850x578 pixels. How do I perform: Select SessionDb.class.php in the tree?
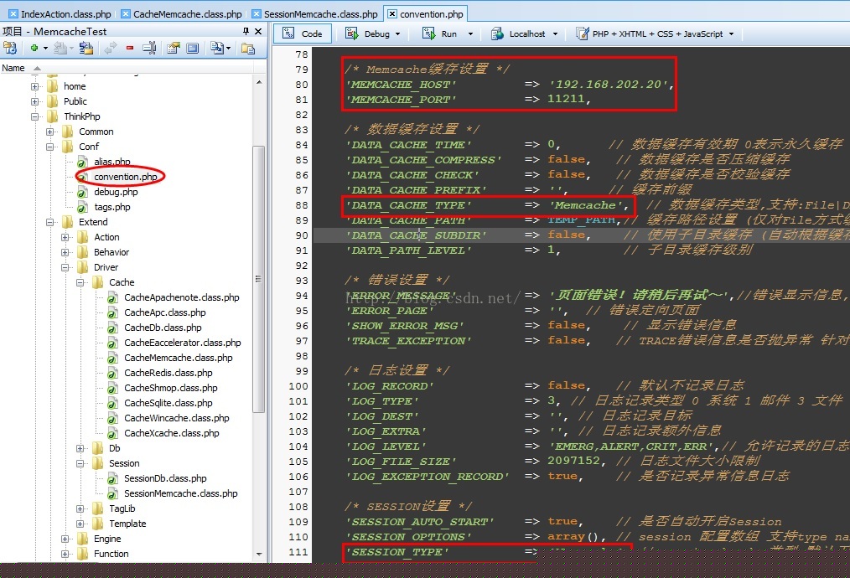pos(165,478)
